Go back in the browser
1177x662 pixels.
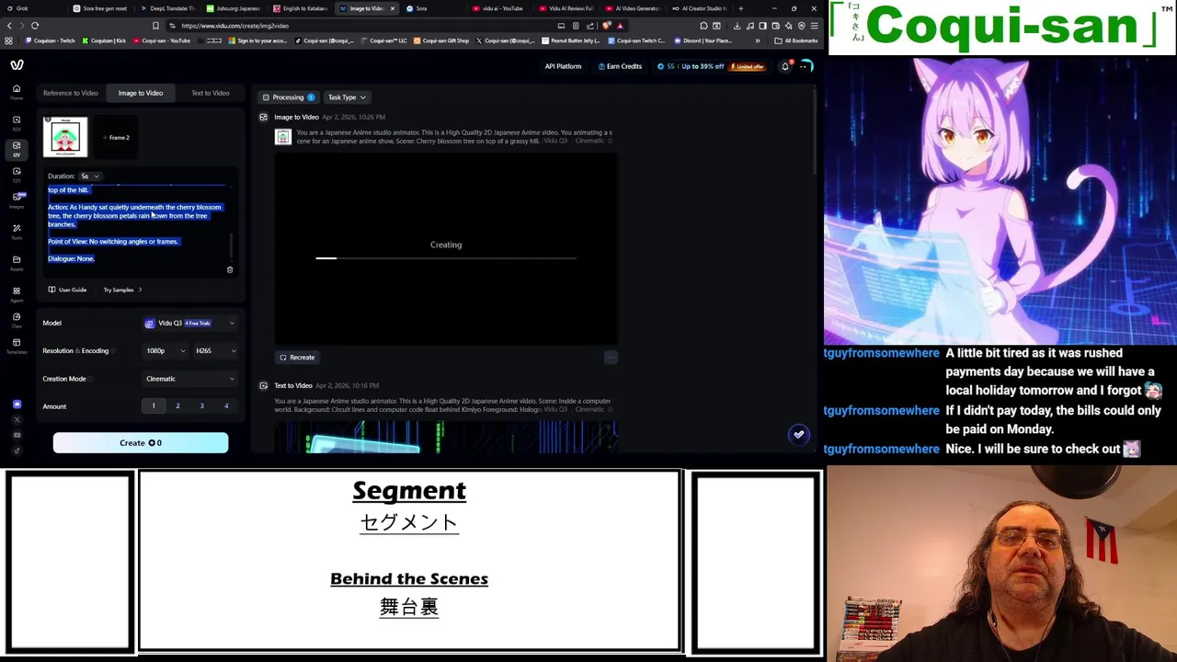pos(9,26)
